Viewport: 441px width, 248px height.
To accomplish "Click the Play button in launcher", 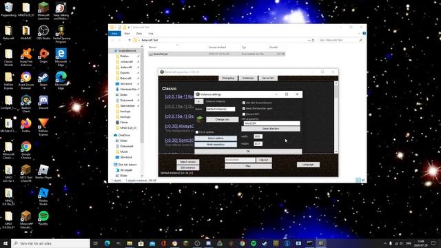I will pyautogui.click(x=248, y=166).
